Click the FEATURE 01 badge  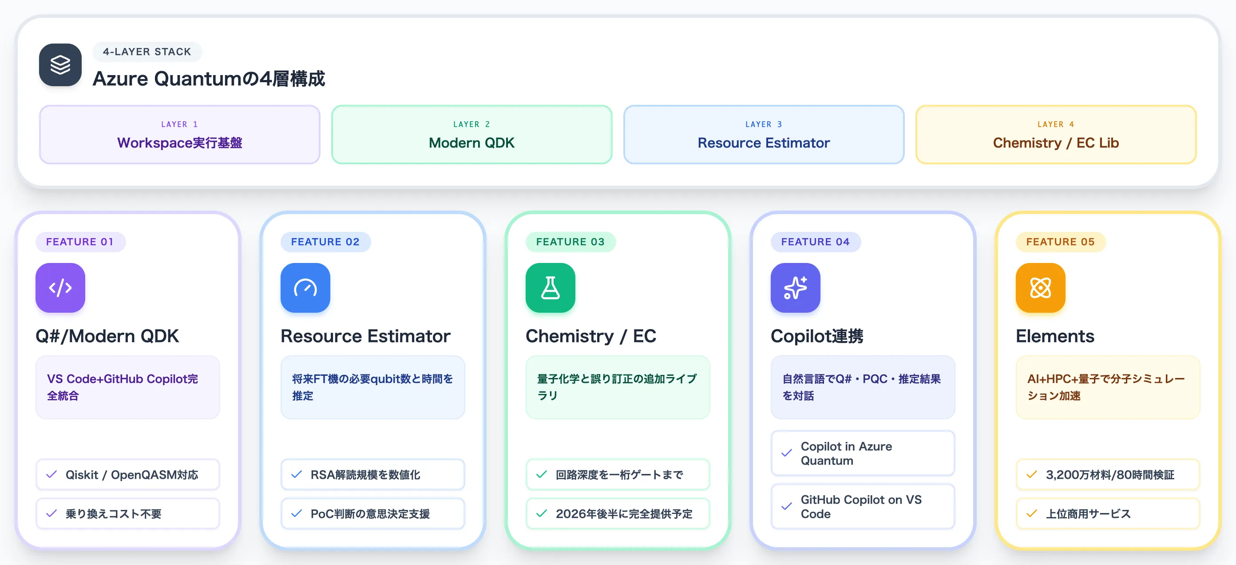(80, 242)
